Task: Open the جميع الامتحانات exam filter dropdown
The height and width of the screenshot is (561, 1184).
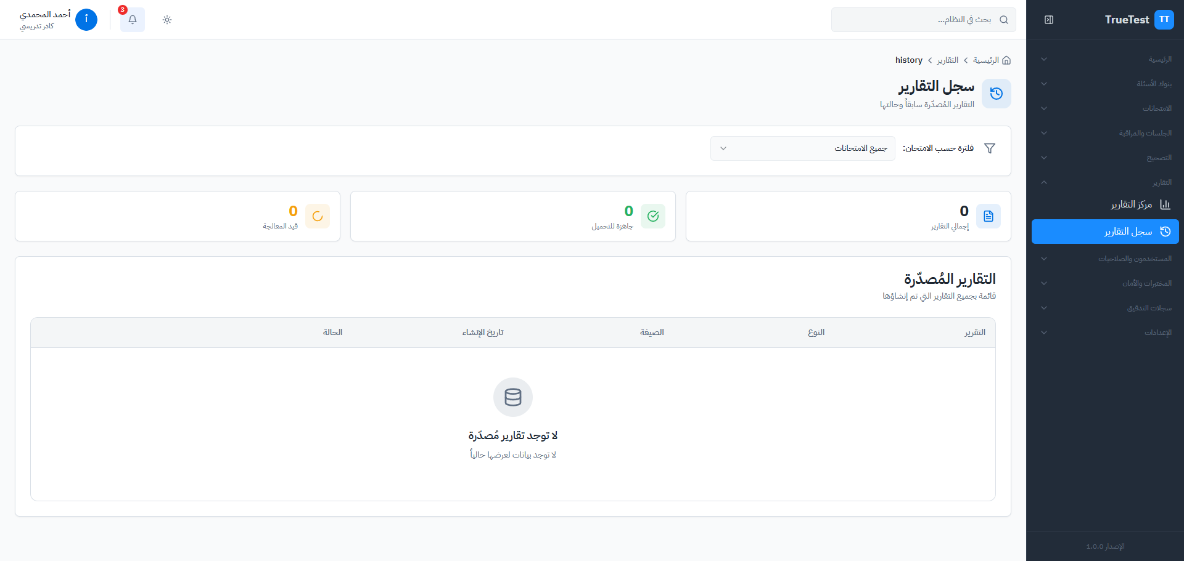Action: point(802,148)
